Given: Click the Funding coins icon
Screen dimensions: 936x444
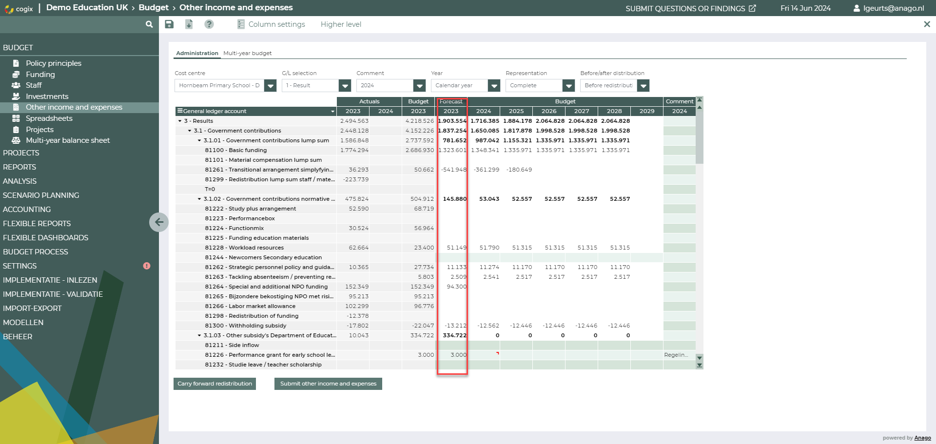Looking at the screenshot, I should click(x=16, y=75).
